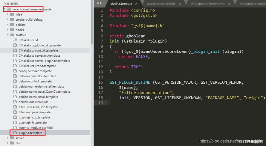Expand the cmake-build-debug folder arrow
Image resolution: width=266 pixels, height=146 pixels.
click(x=8, y=19)
